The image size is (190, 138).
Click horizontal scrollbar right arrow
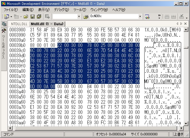pyautogui.click(x=181, y=128)
